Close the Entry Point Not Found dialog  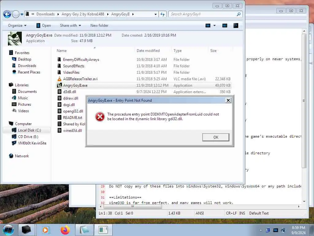click(x=228, y=100)
